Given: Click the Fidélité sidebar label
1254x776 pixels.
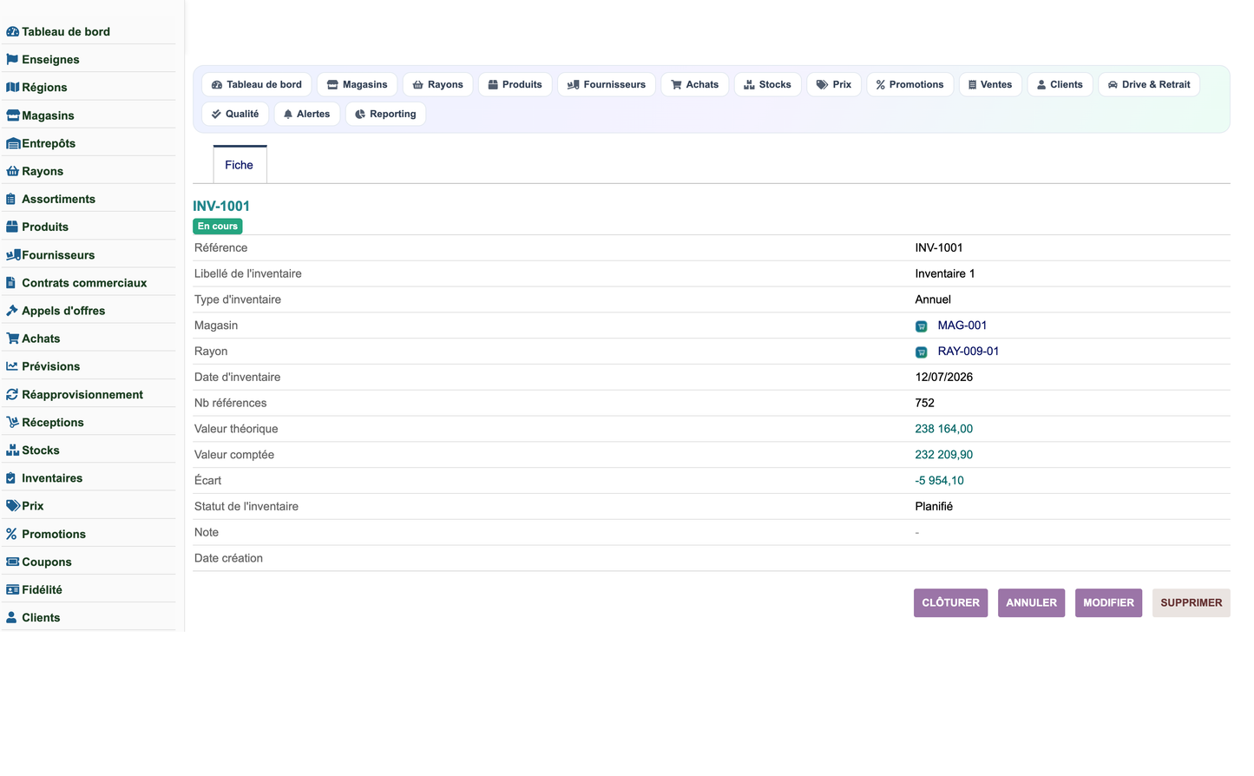Looking at the screenshot, I should coord(42,589).
